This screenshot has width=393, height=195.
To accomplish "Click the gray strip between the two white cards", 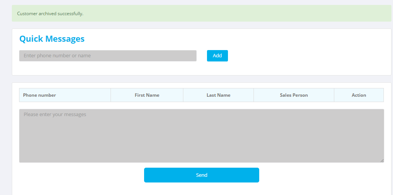I will click(x=202, y=79).
